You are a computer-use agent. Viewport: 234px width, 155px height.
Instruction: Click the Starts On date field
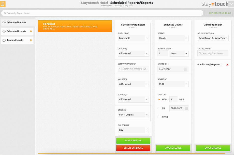click(173, 69)
